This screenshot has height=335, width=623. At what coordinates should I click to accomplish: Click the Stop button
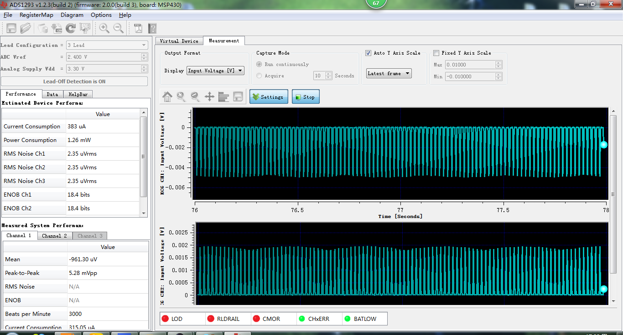(306, 96)
